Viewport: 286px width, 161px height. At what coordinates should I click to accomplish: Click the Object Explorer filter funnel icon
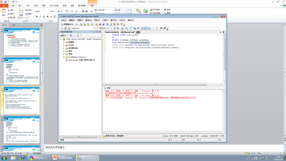click(x=81, y=35)
